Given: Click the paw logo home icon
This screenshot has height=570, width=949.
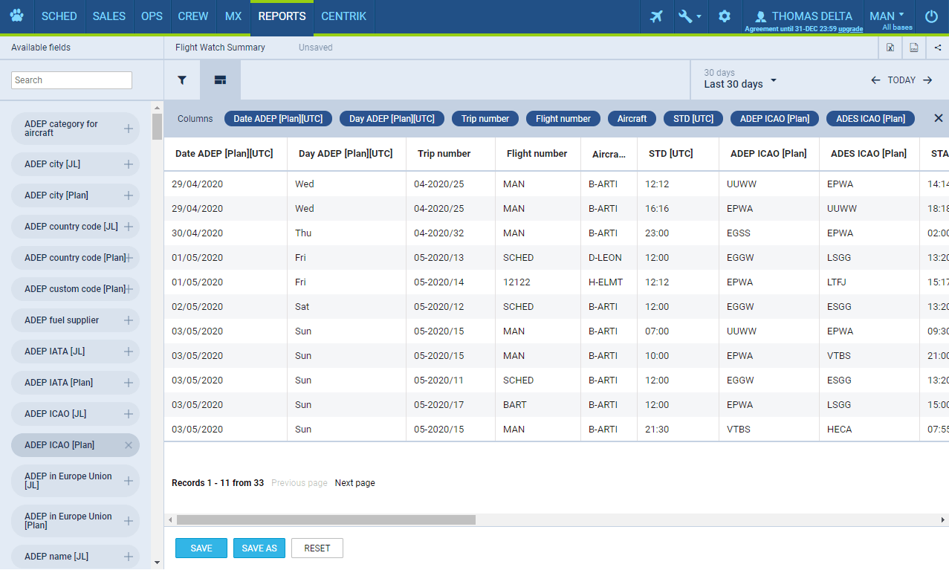Looking at the screenshot, I should (x=16, y=16).
